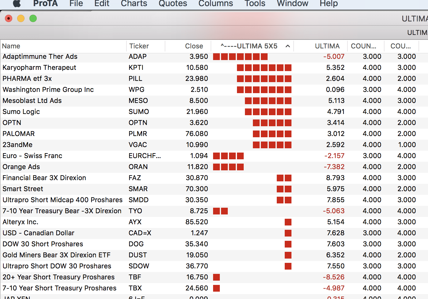Viewport: 428px width, 299px height.
Task: Toggle sort arrow on ULTIMA 5X5 column
Action: point(288,46)
